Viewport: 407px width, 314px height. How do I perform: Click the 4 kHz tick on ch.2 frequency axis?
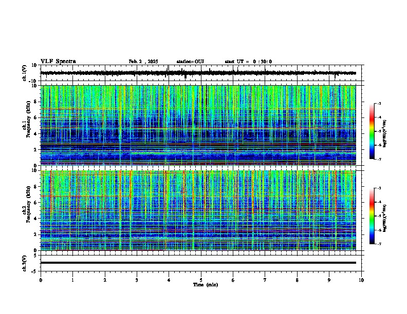tap(36, 219)
